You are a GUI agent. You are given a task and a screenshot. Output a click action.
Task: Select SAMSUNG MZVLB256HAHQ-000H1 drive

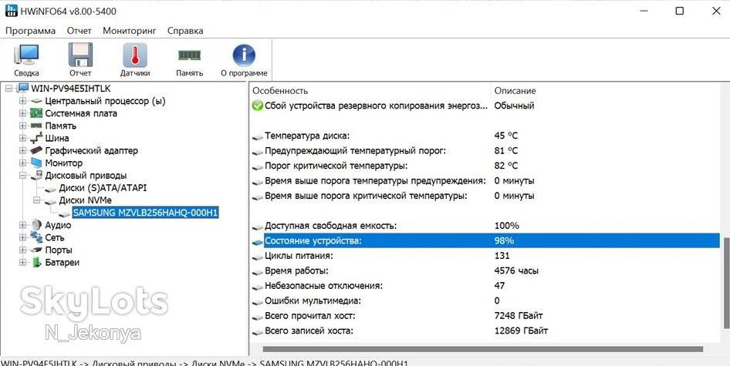[146, 213]
